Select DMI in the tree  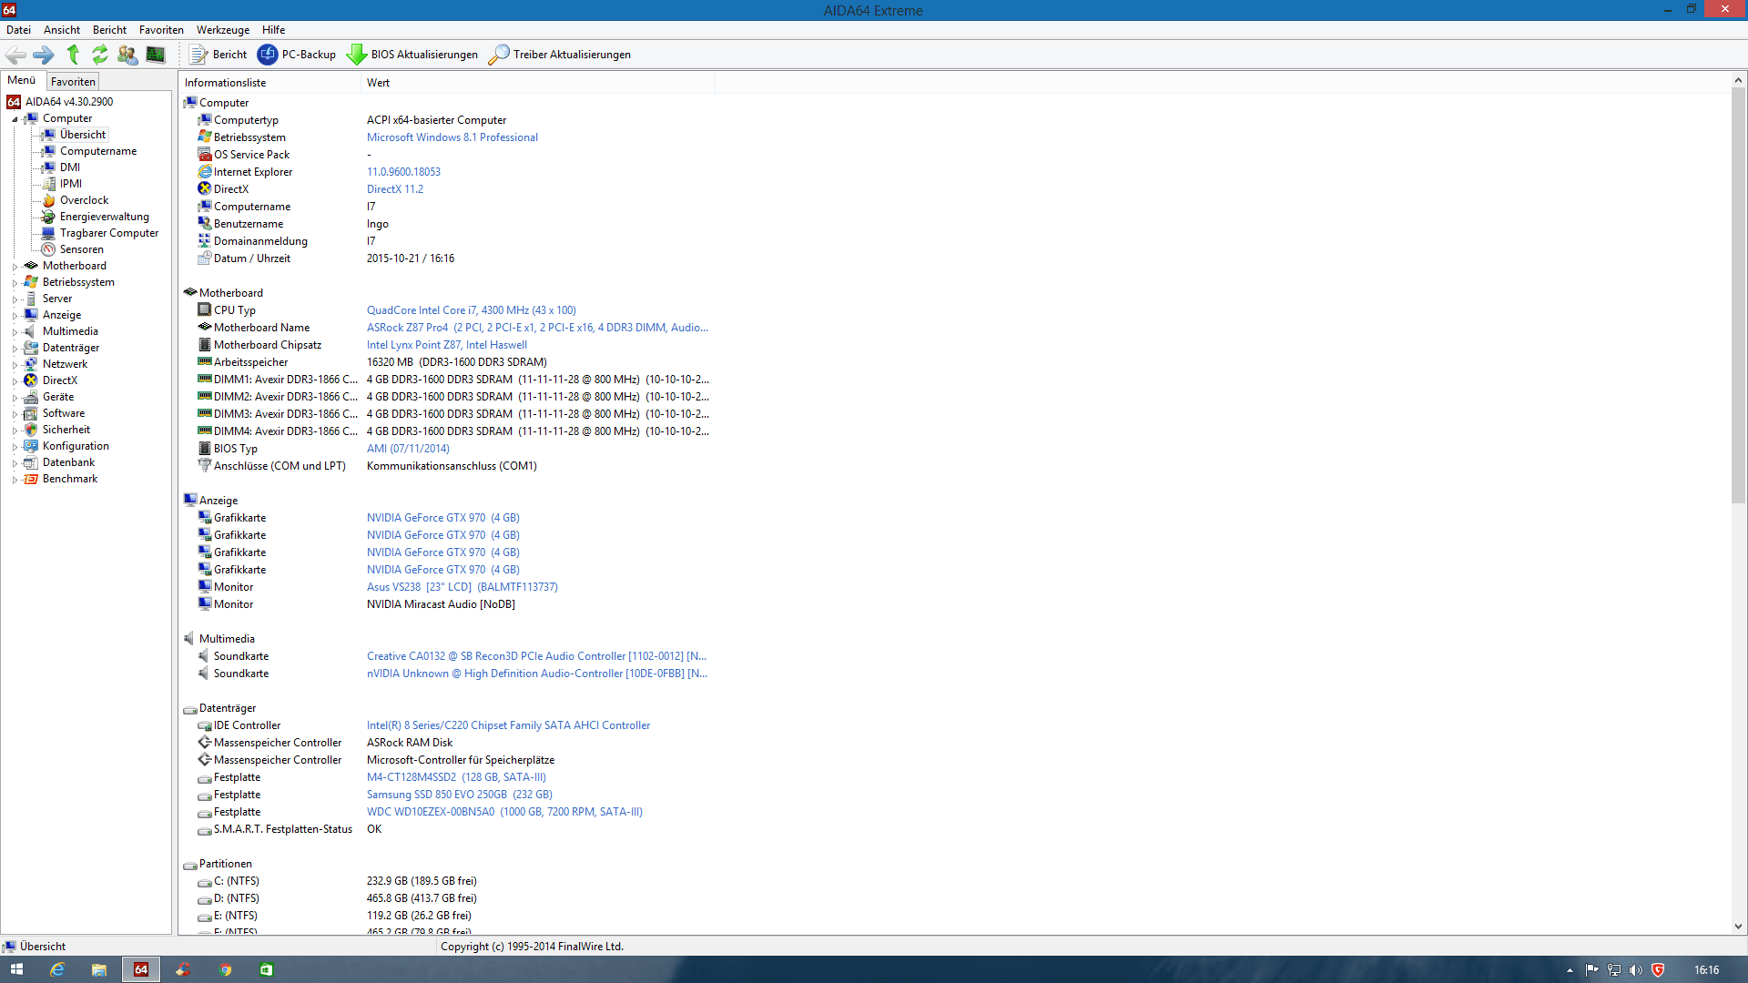coord(70,167)
